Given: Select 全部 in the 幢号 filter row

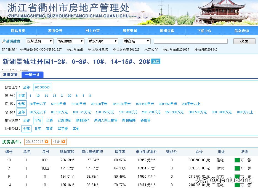Looking at the screenshot, I should [x=21, y=95].
